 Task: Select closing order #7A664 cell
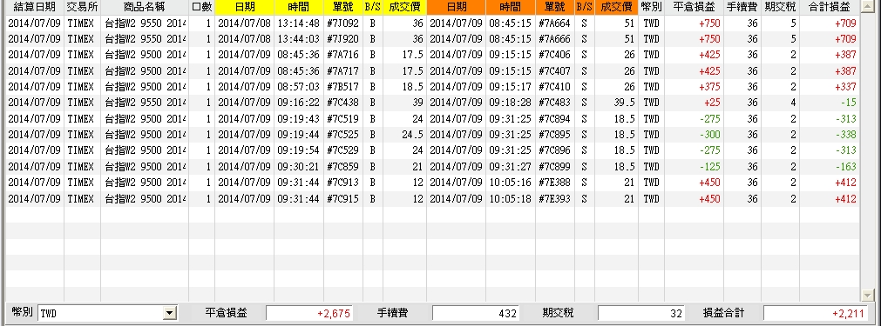coord(554,23)
